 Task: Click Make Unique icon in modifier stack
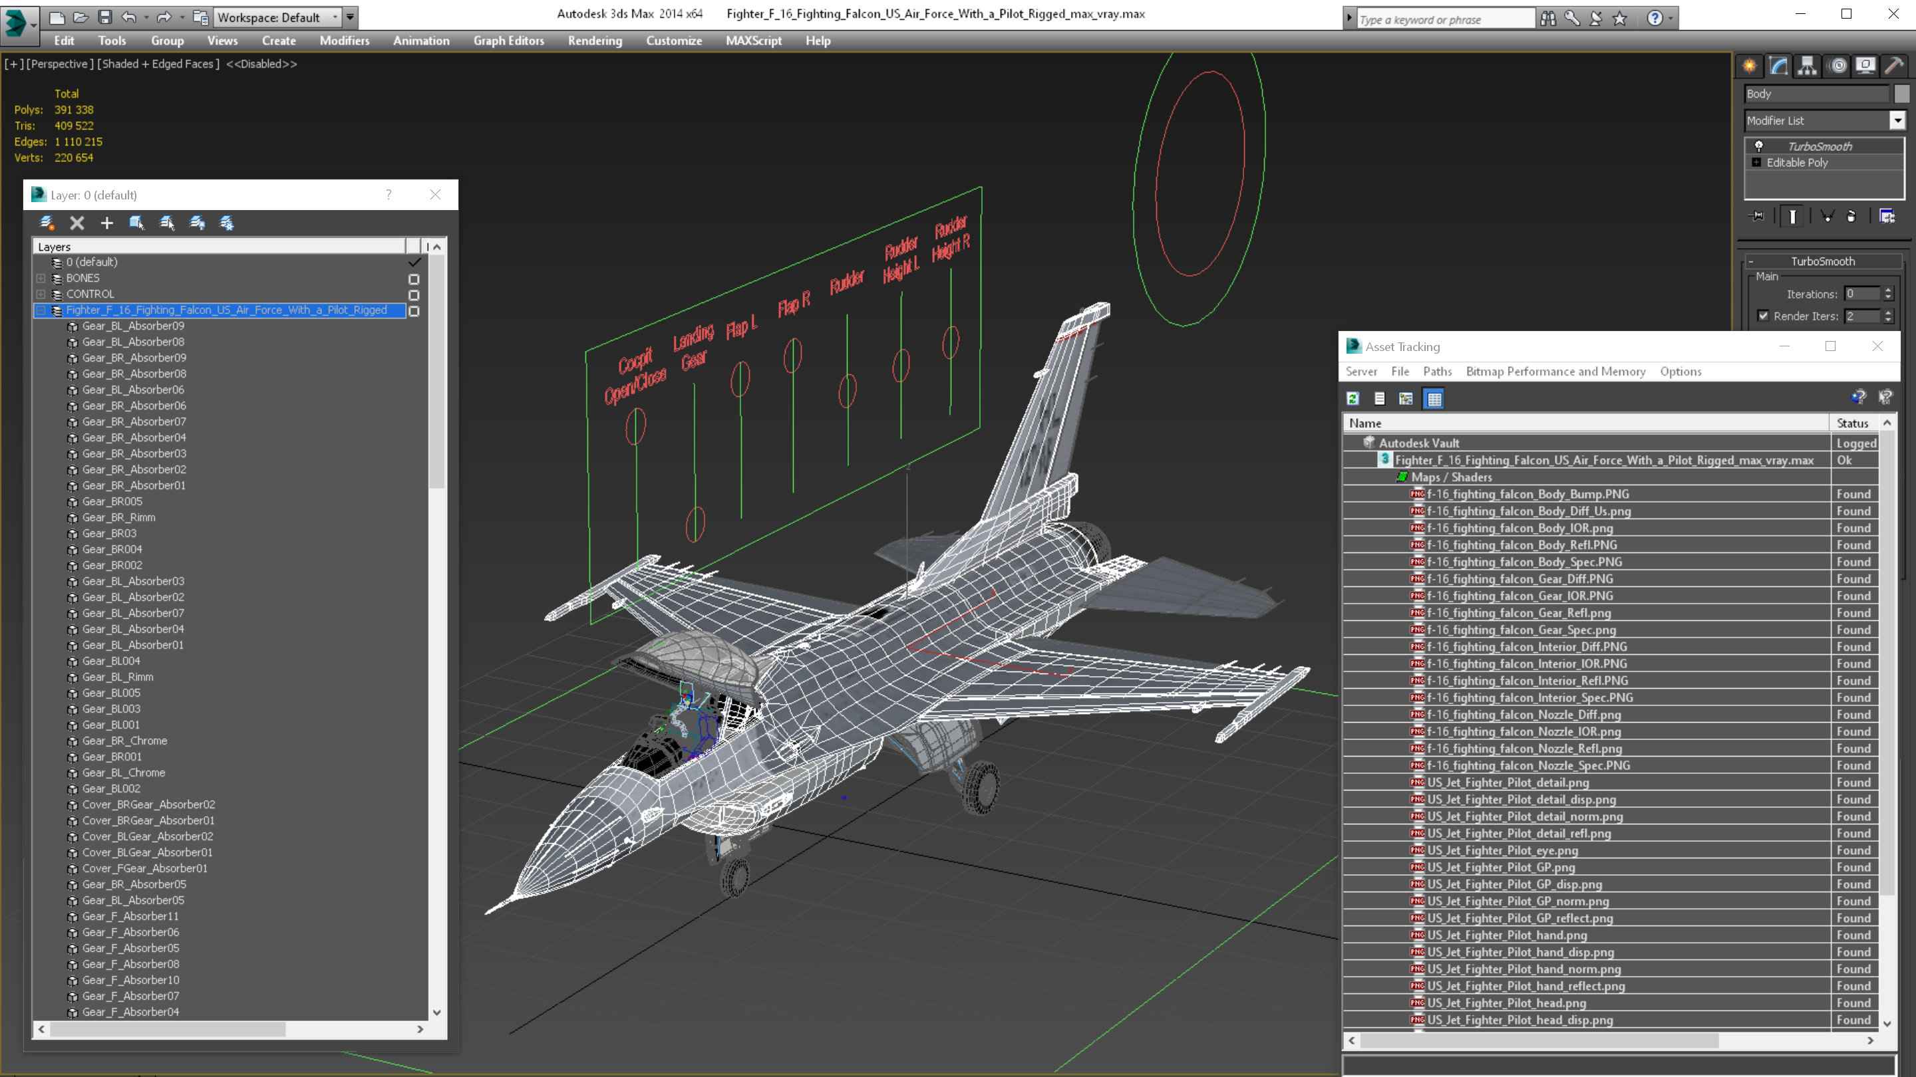(1828, 216)
